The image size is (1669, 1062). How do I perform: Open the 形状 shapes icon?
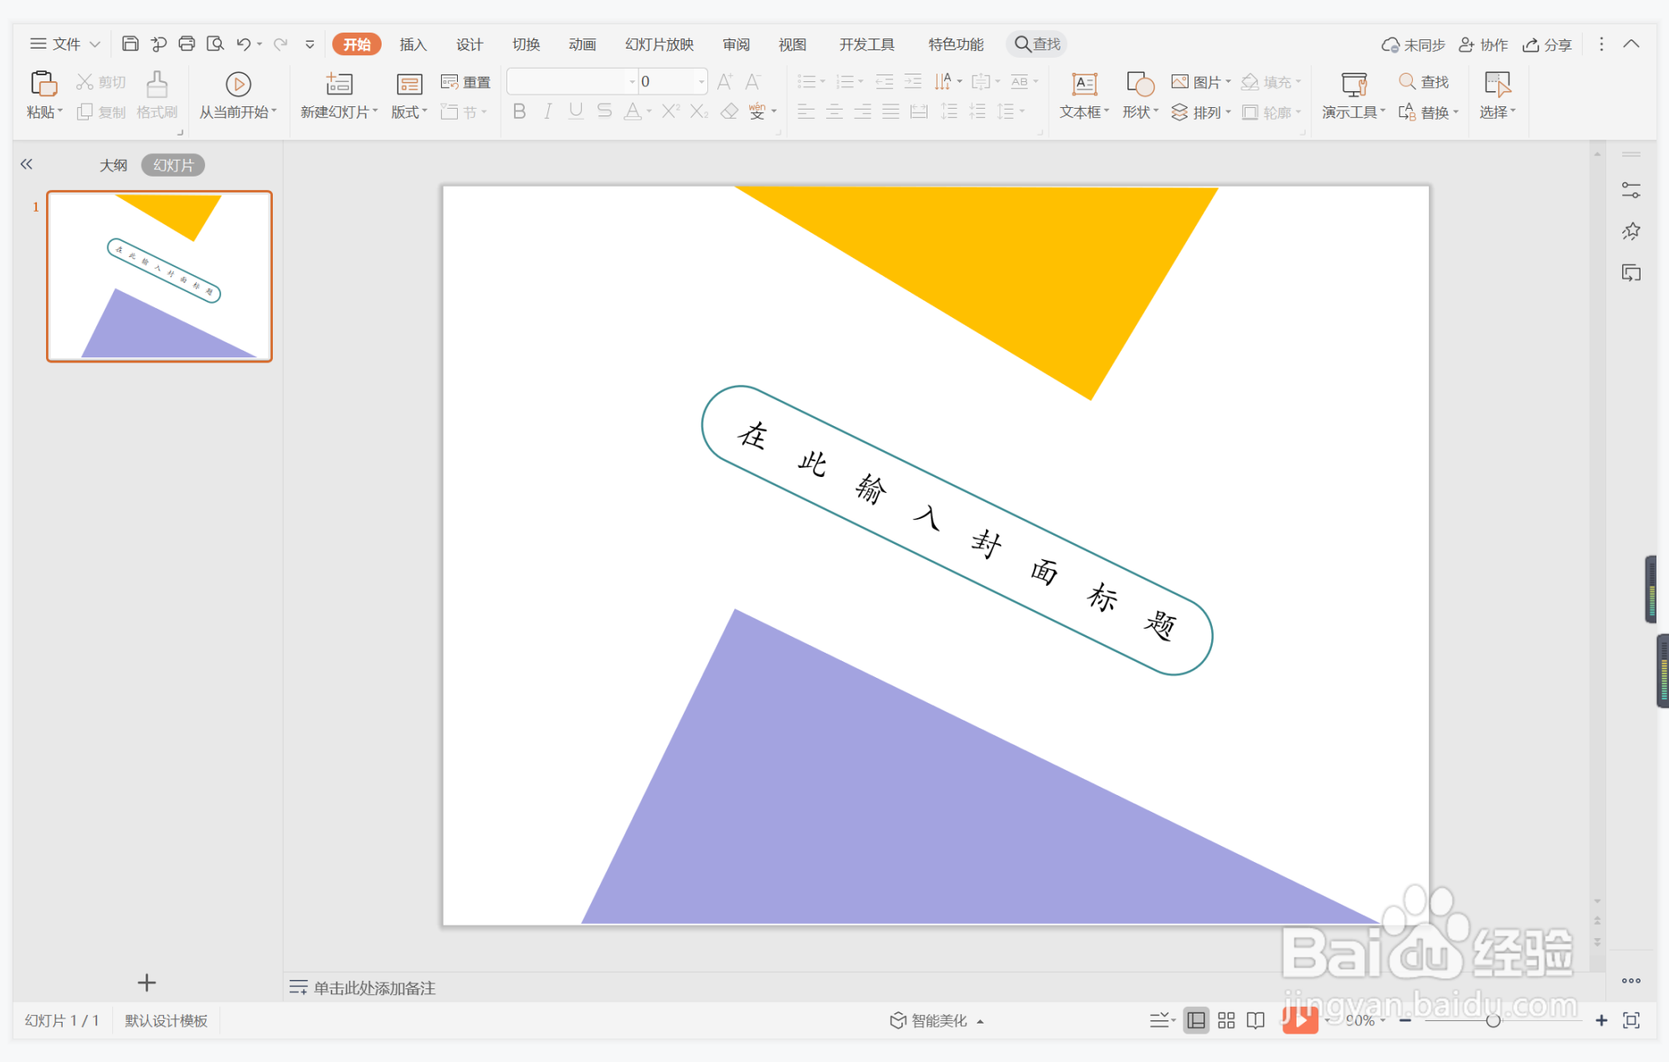pyautogui.click(x=1139, y=84)
